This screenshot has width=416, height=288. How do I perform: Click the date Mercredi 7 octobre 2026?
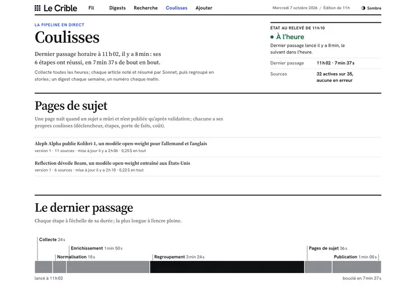pyautogui.click(x=295, y=8)
